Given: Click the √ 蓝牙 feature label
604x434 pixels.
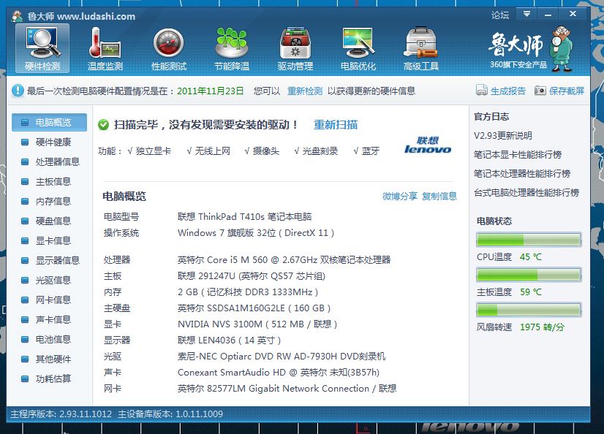Looking at the screenshot, I should click(366, 151).
